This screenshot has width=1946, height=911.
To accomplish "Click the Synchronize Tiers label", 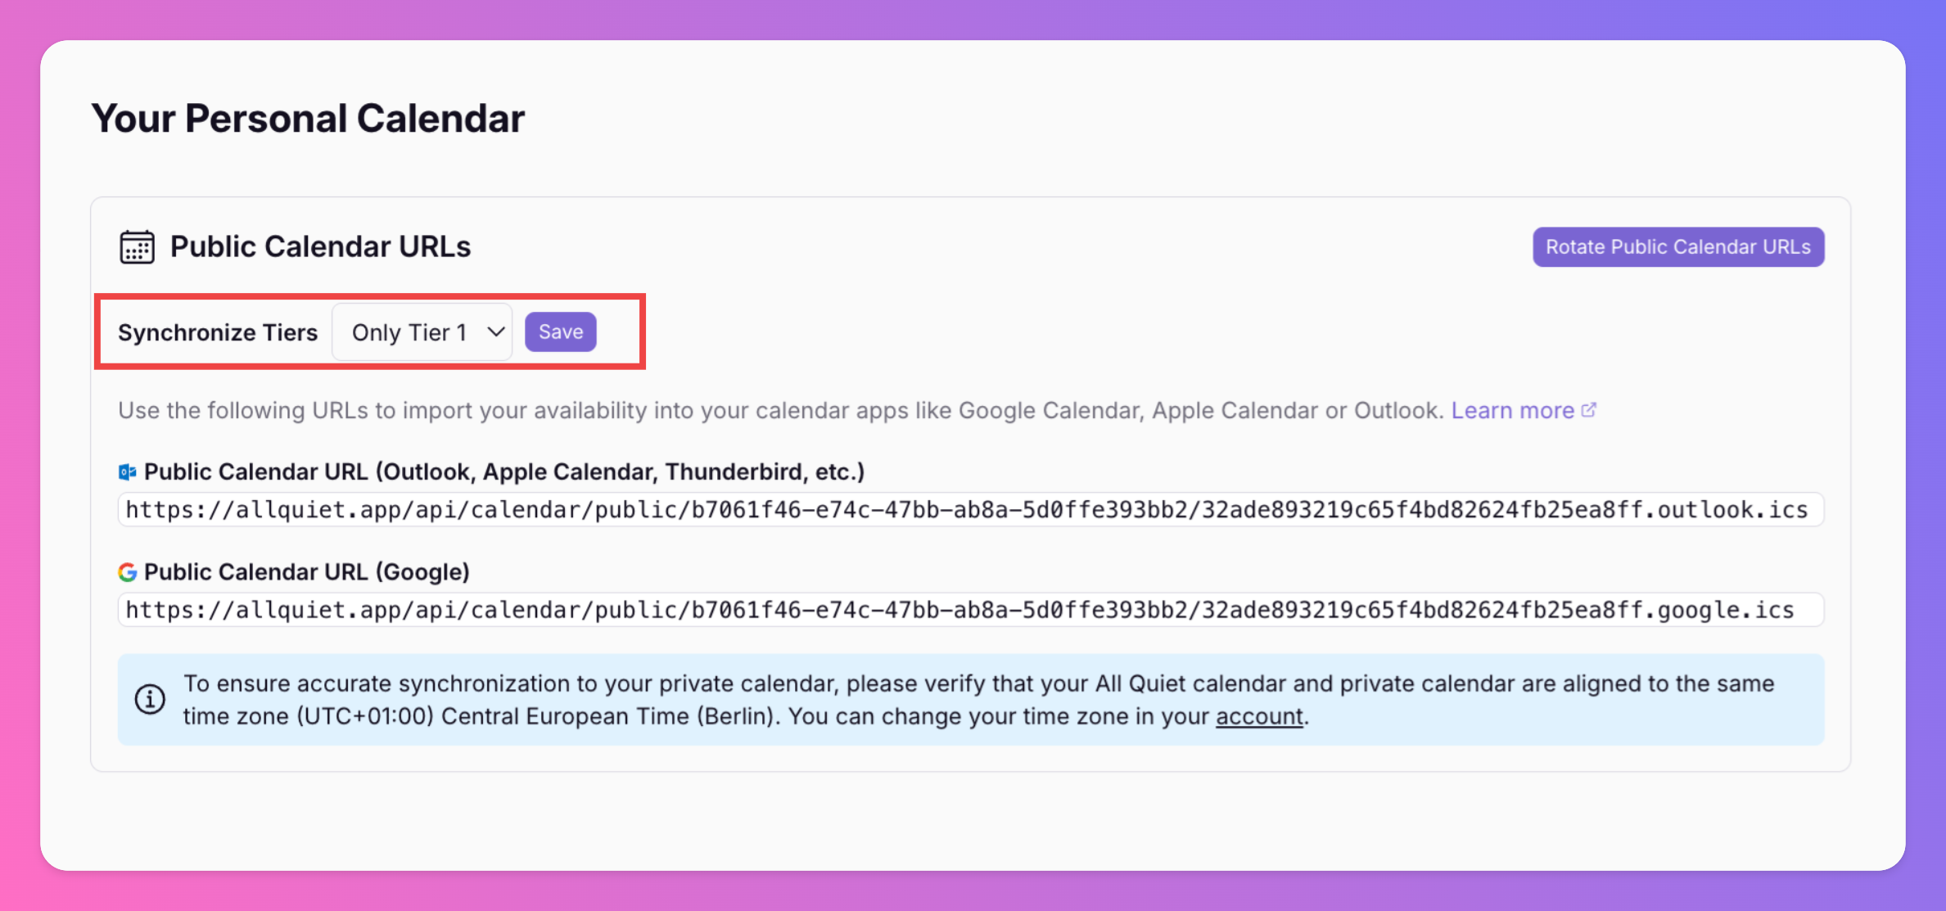I will point(218,333).
